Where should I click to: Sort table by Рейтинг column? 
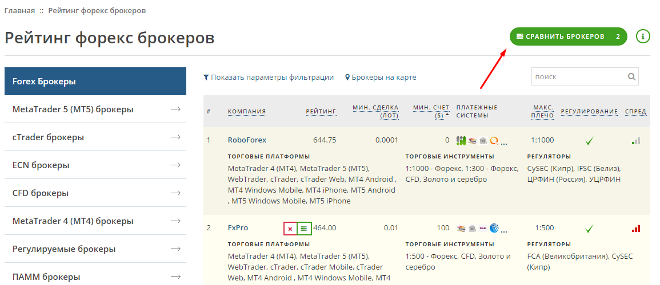(321, 111)
